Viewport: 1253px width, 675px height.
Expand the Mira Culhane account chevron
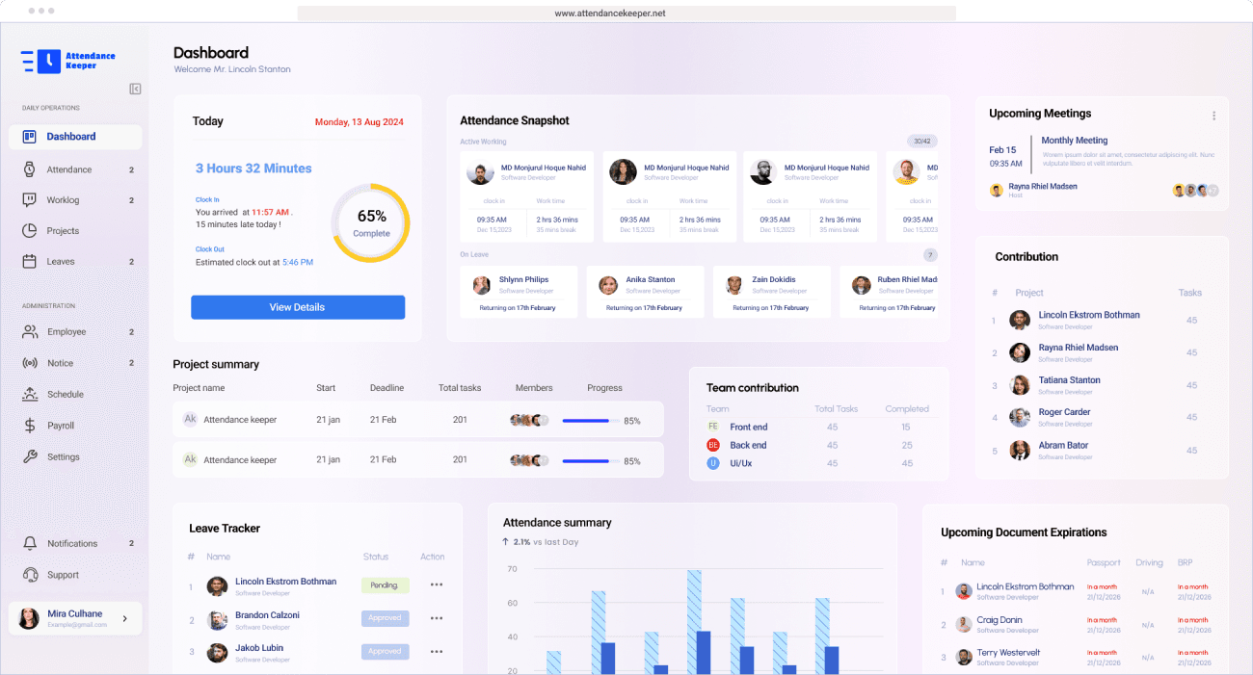pyautogui.click(x=124, y=618)
